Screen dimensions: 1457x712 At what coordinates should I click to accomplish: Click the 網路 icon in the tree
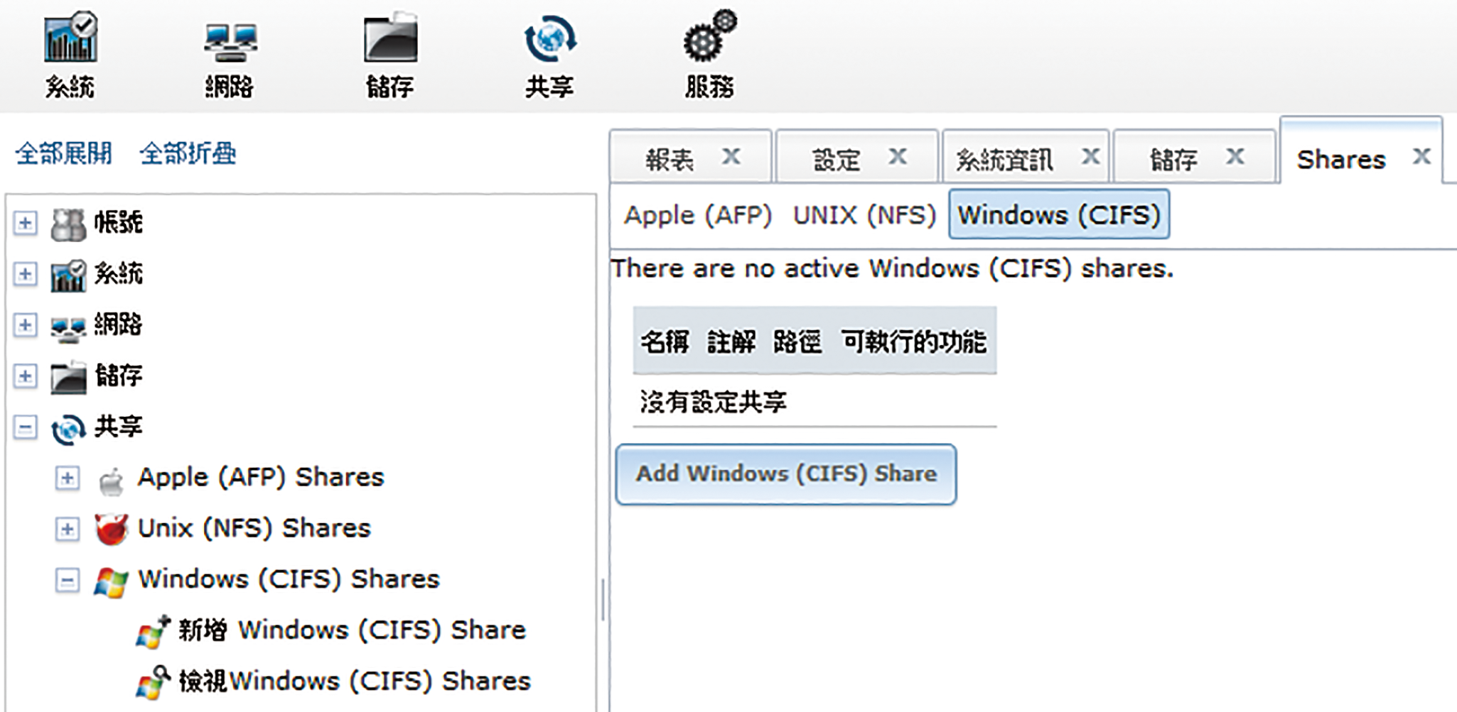click(x=68, y=328)
